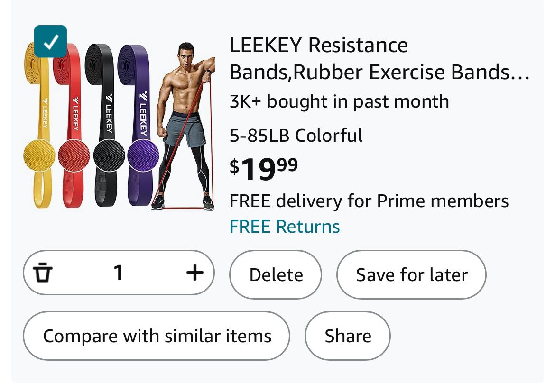Select the black textured circle swatch
Screen dimensions: 555x383
click(109, 155)
